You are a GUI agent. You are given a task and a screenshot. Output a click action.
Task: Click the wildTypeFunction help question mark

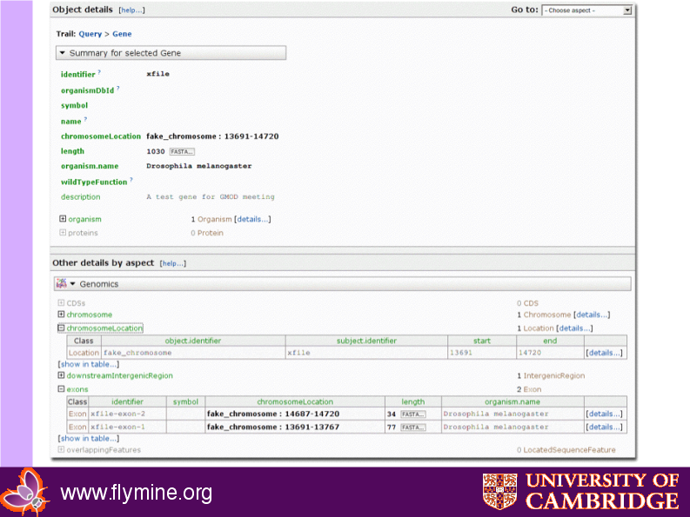[x=131, y=179]
